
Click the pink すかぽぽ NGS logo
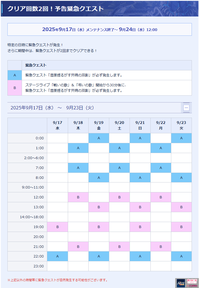coord(192,281)
